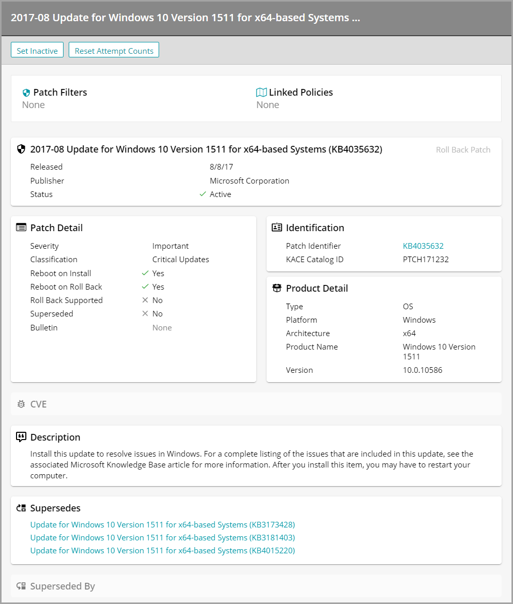The height and width of the screenshot is (604, 513).
Task: Click the Superseded By section icon
Action: [21, 586]
